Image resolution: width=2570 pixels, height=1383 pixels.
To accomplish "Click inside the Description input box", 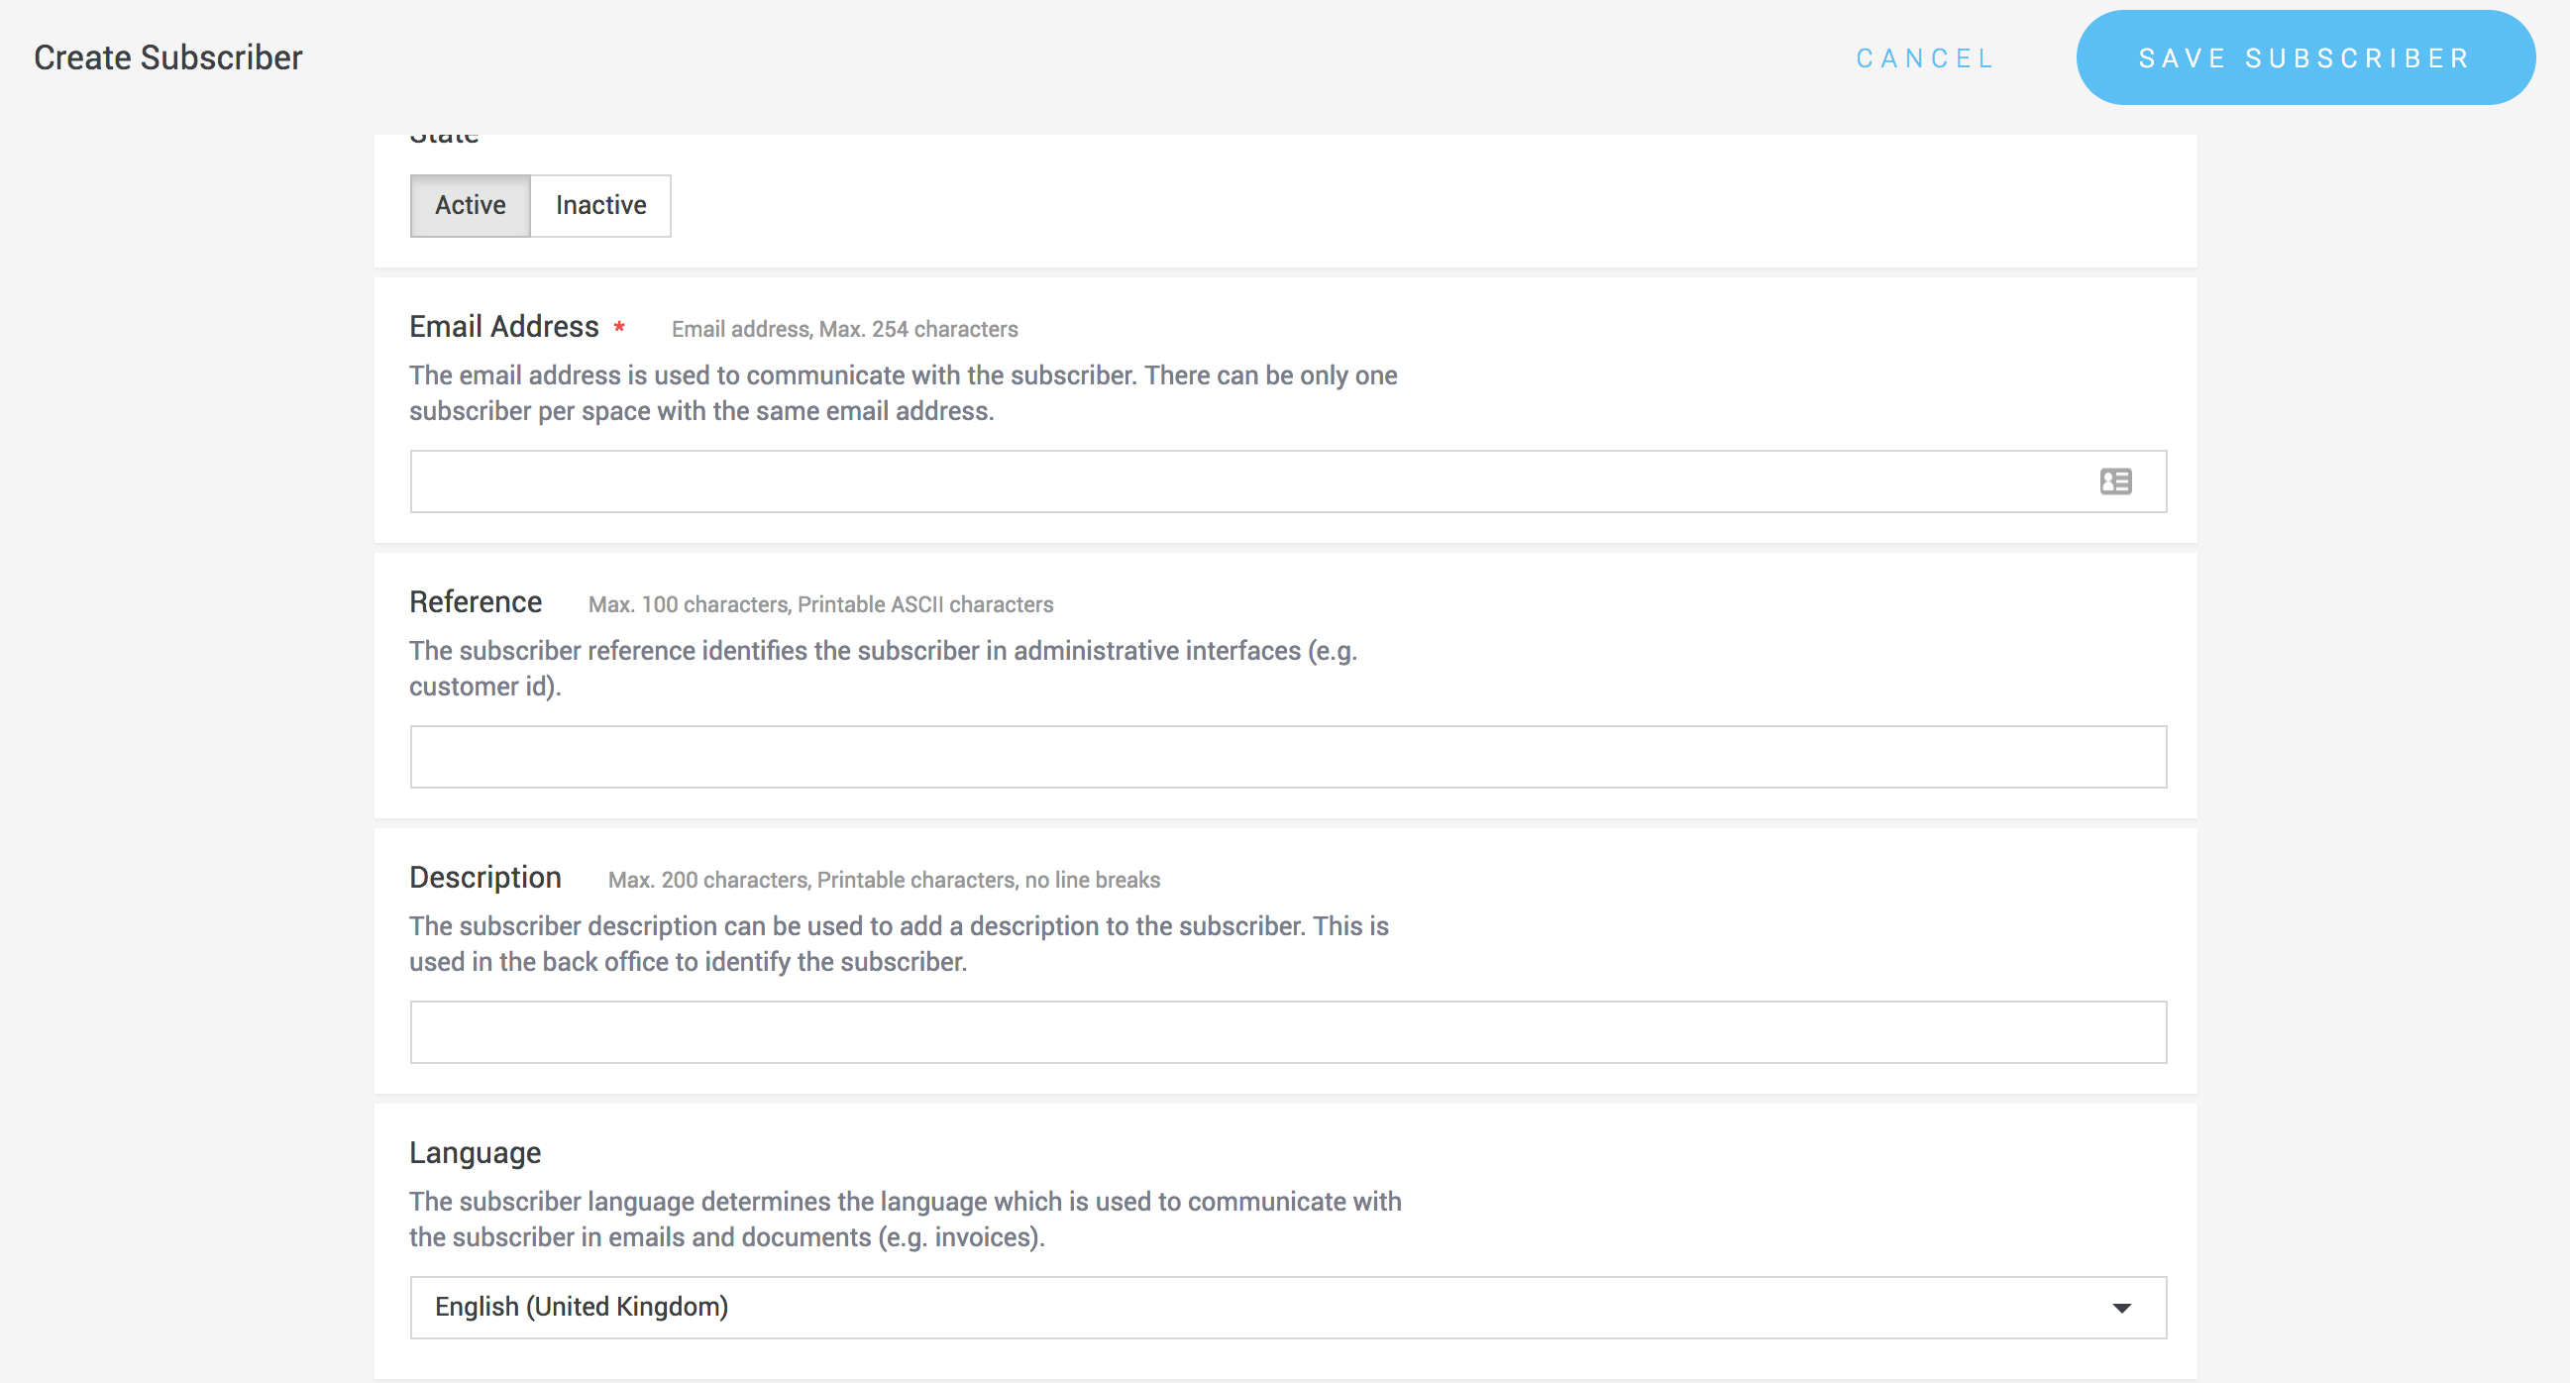I will coord(1287,1032).
